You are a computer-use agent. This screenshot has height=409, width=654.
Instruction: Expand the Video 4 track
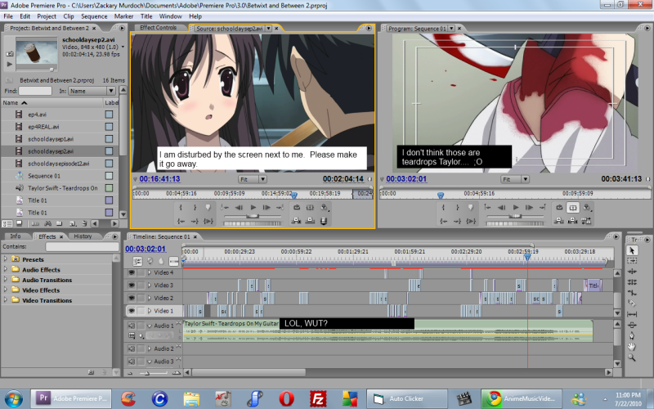pyautogui.click(x=150, y=272)
